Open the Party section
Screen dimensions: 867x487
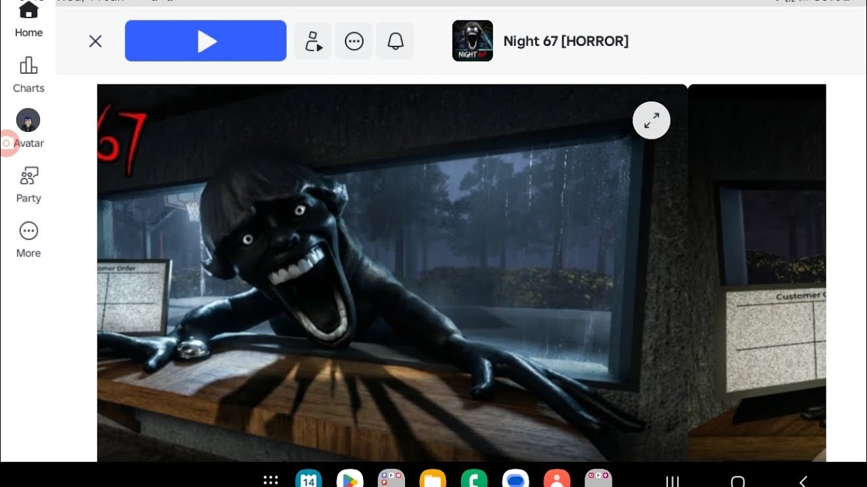point(28,185)
